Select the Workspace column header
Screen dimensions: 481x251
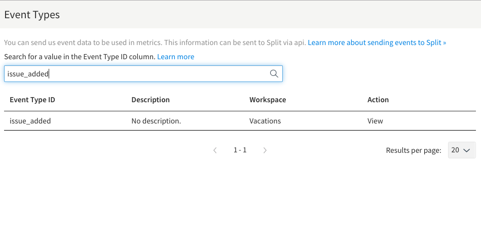[268, 100]
